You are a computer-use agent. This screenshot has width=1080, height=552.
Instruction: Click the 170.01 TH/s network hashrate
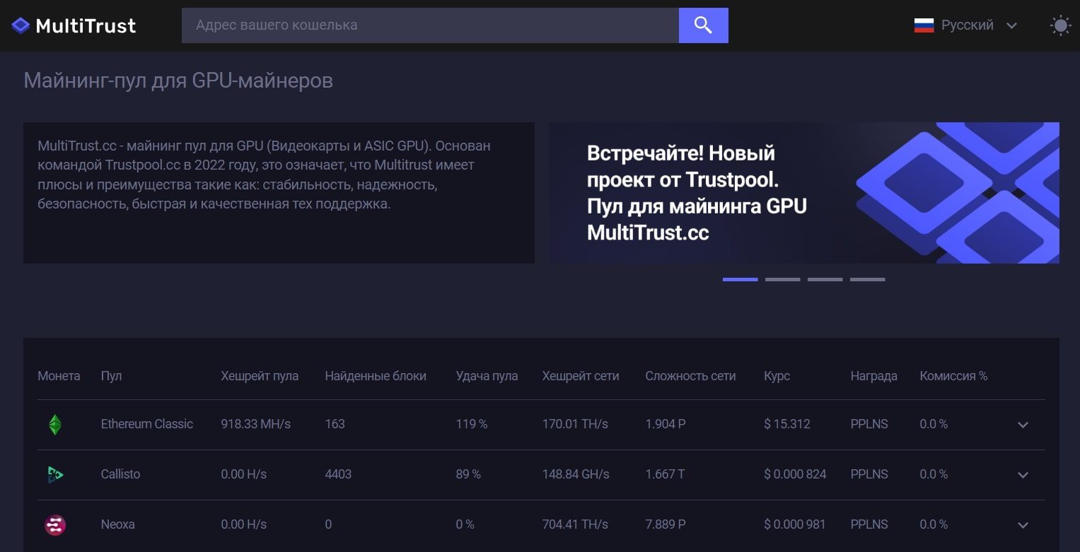(x=575, y=424)
